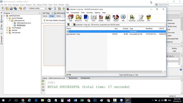Switch to the Breakpoints tab
Screen dimensions: 183x103
click(85, 78)
